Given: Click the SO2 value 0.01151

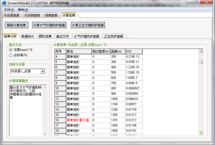Looking at the screenshot, I should click(x=134, y=131).
